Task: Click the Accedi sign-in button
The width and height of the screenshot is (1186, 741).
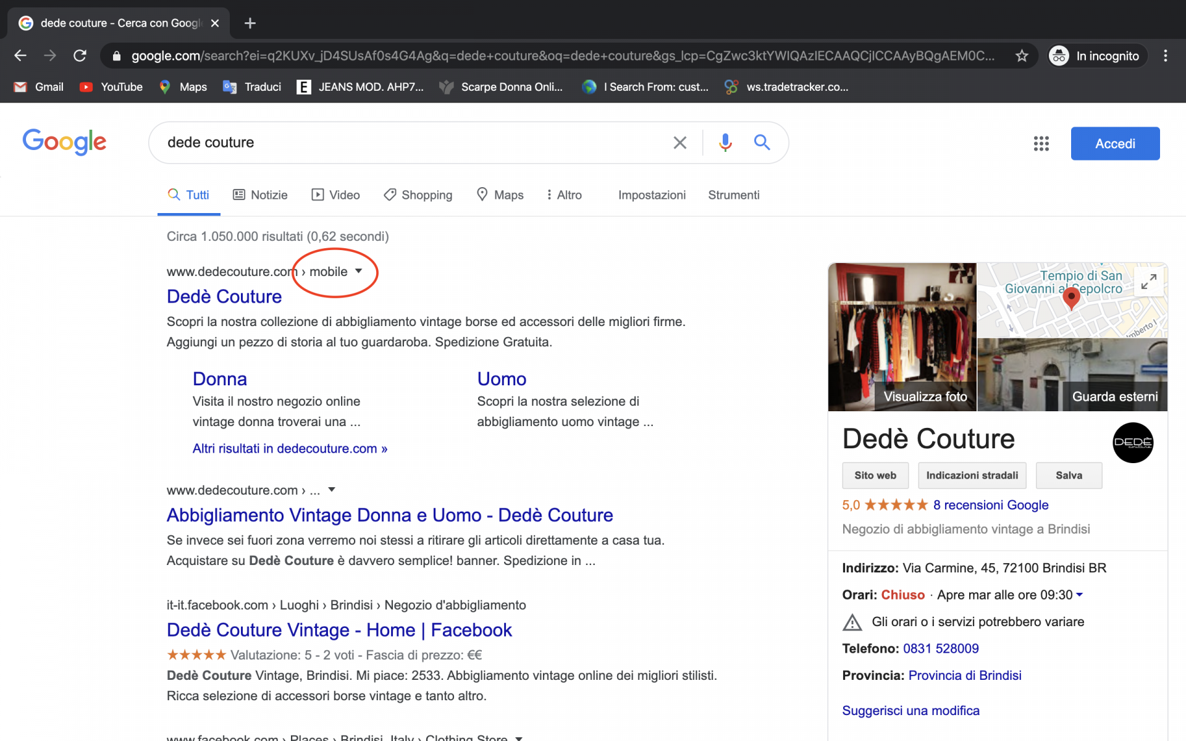Action: coord(1114,144)
